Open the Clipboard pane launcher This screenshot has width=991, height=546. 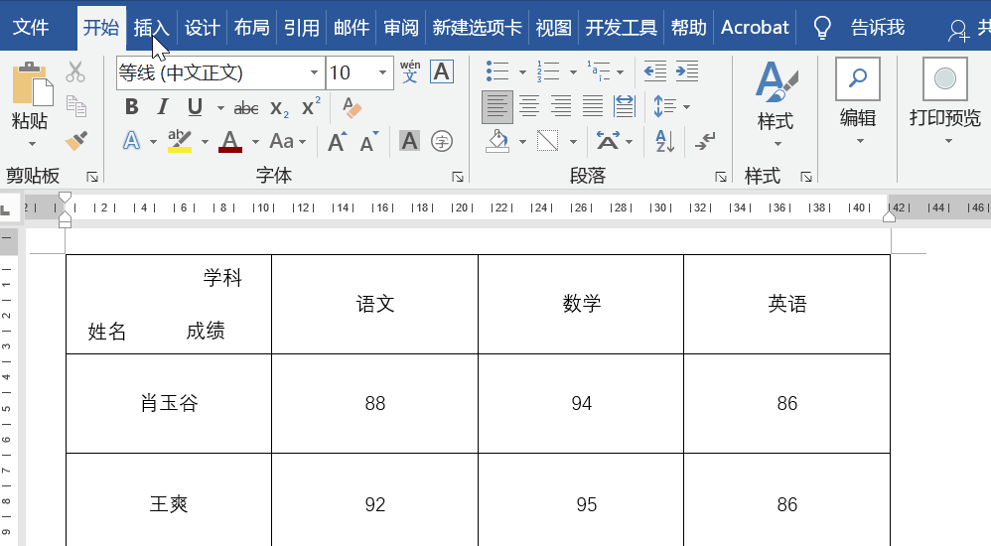pos(92,177)
